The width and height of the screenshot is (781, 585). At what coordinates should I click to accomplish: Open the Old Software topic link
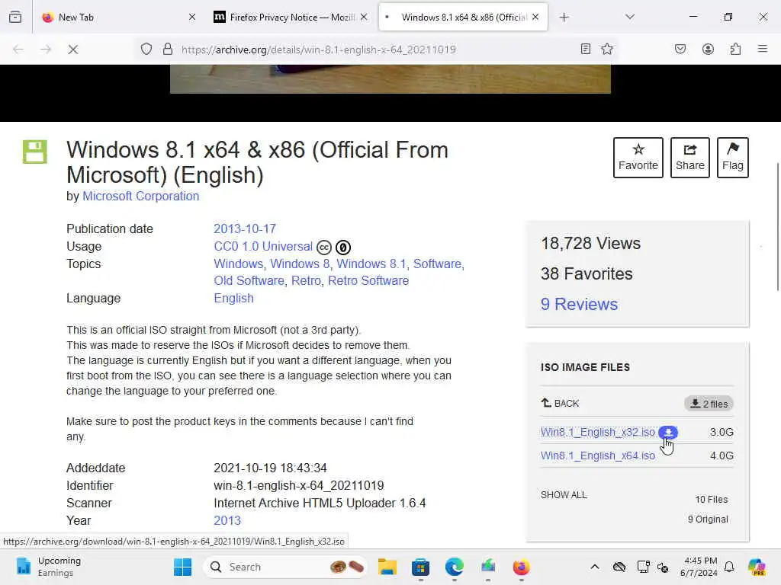249,281
